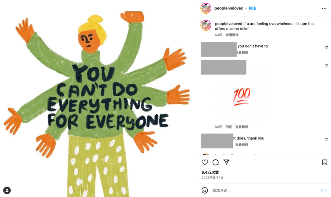Viewport: 331px width, 197px height.
Task: Share the post via paper plane icon
Action: click(x=226, y=162)
